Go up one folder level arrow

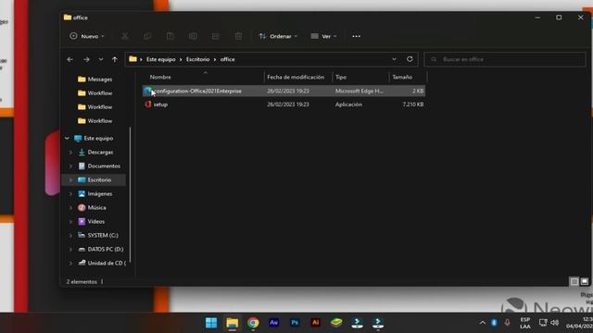point(115,59)
